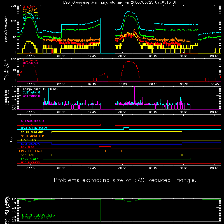This screenshot has width=224, height=224.
Task: Click the 08:30 label under modulation plot
Action: [184, 112]
